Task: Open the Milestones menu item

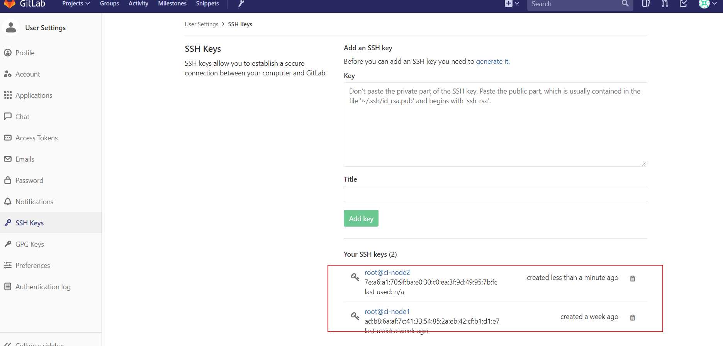Action: pos(172,3)
